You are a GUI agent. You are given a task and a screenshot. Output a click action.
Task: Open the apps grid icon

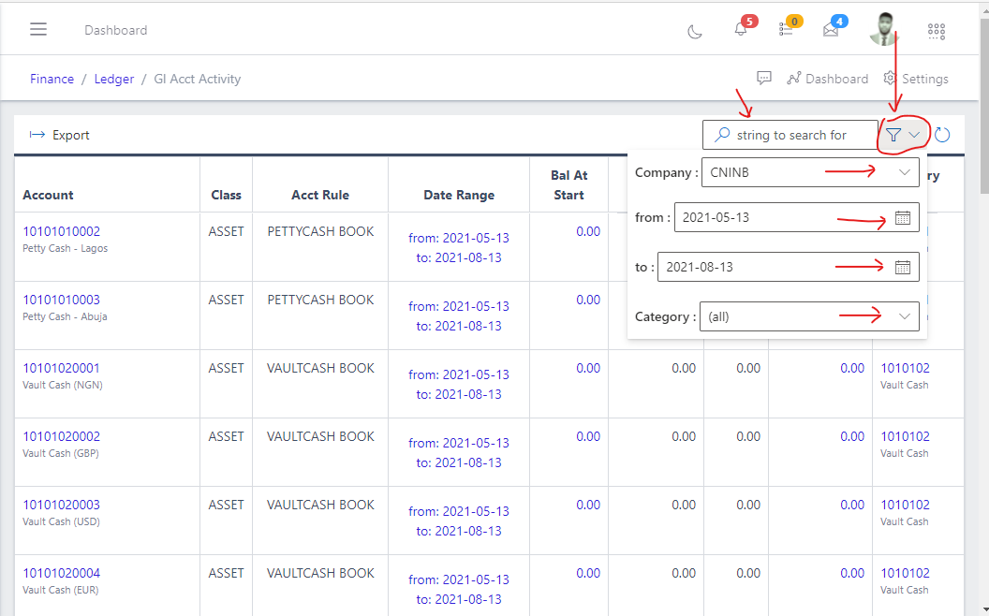936,31
